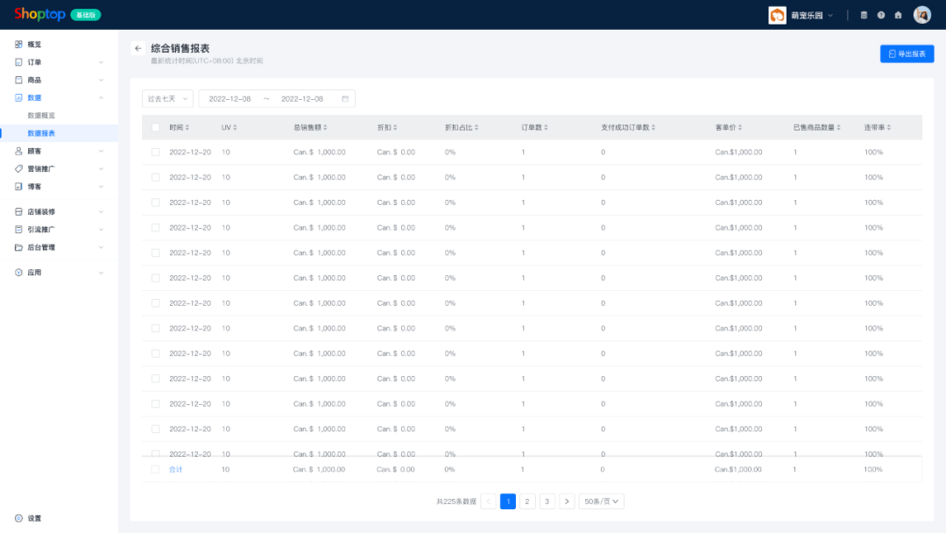Viewport: 946px width, 533px height.
Task: Go to page 2
Action: coord(527,501)
